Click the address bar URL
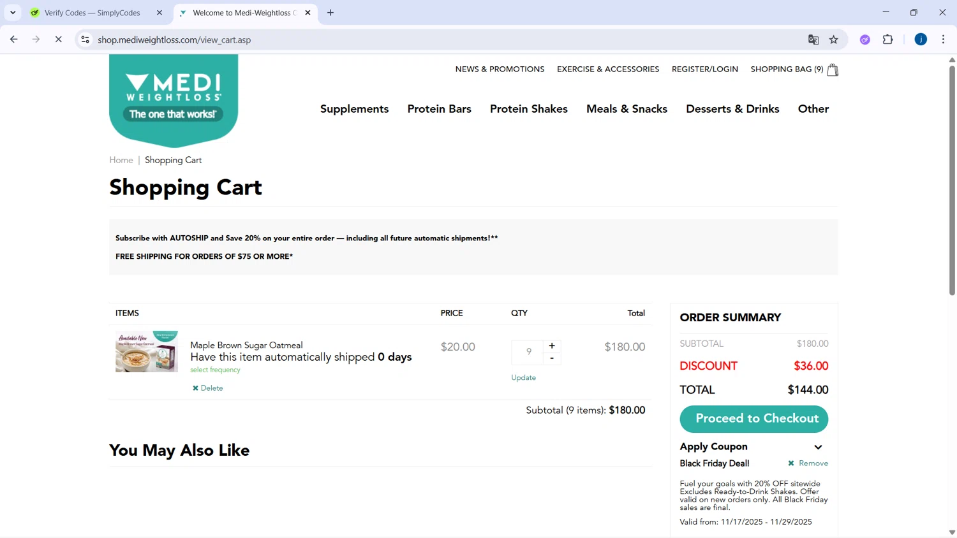Image resolution: width=957 pixels, height=538 pixels. click(x=174, y=40)
